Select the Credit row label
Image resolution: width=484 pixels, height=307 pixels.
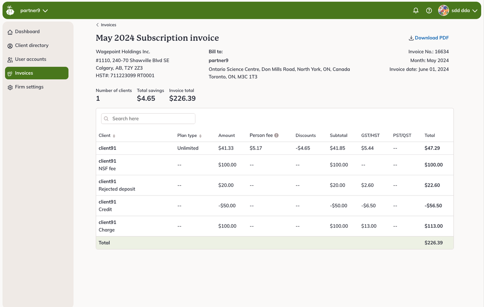tap(105, 209)
